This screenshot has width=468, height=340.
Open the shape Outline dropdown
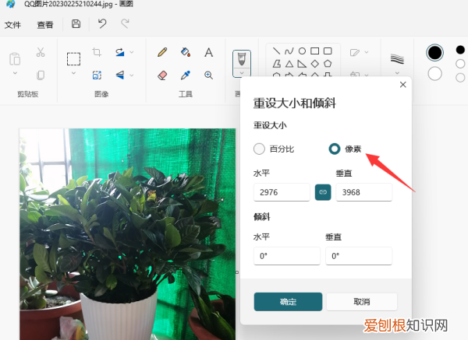coord(359,52)
